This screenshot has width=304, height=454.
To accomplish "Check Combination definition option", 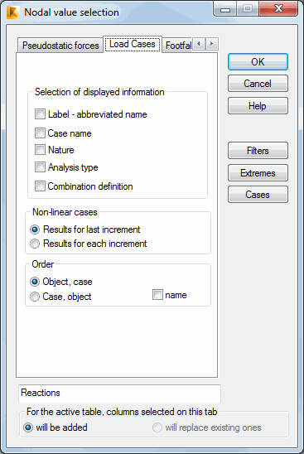I will pyautogui.click(x=40, y=186).
